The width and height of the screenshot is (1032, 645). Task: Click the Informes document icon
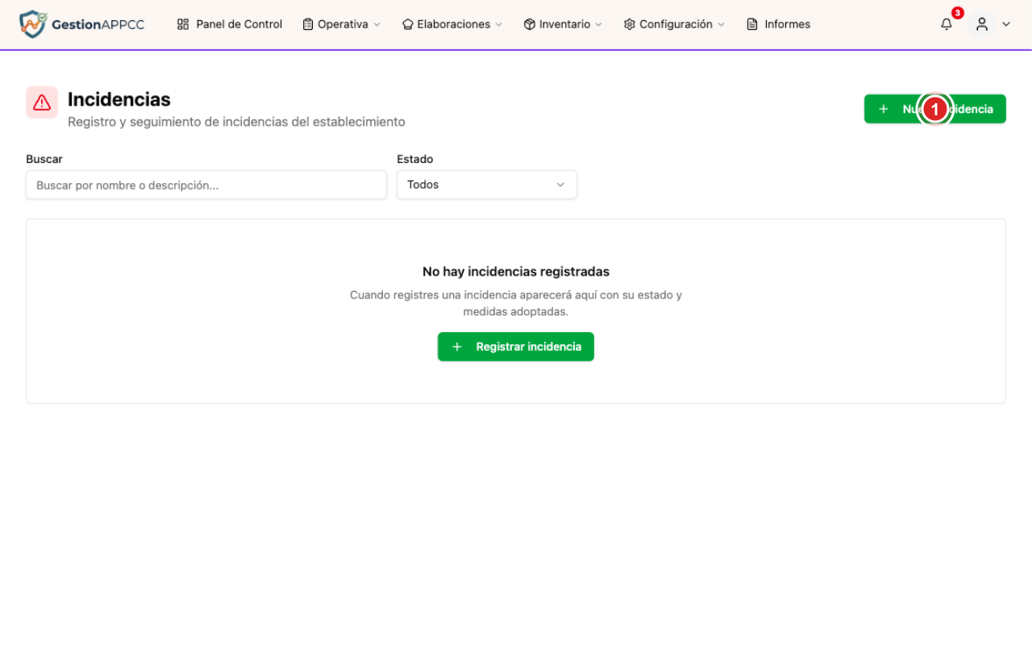coord(752,24)
